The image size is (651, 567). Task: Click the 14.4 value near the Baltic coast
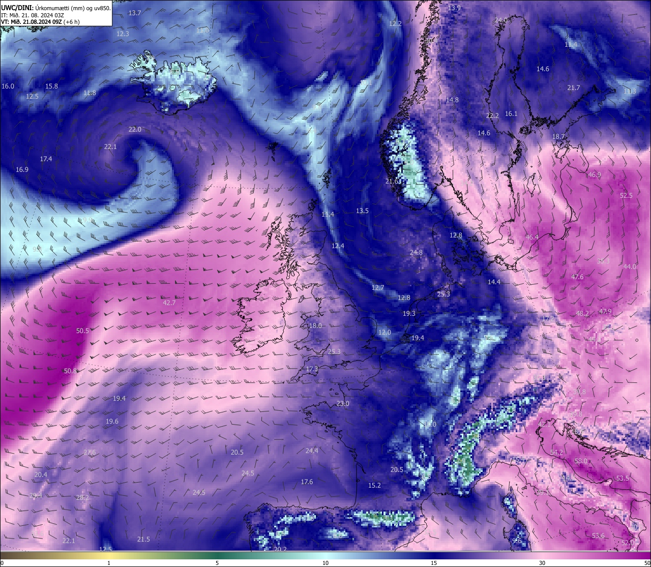(x=494, y=282)
